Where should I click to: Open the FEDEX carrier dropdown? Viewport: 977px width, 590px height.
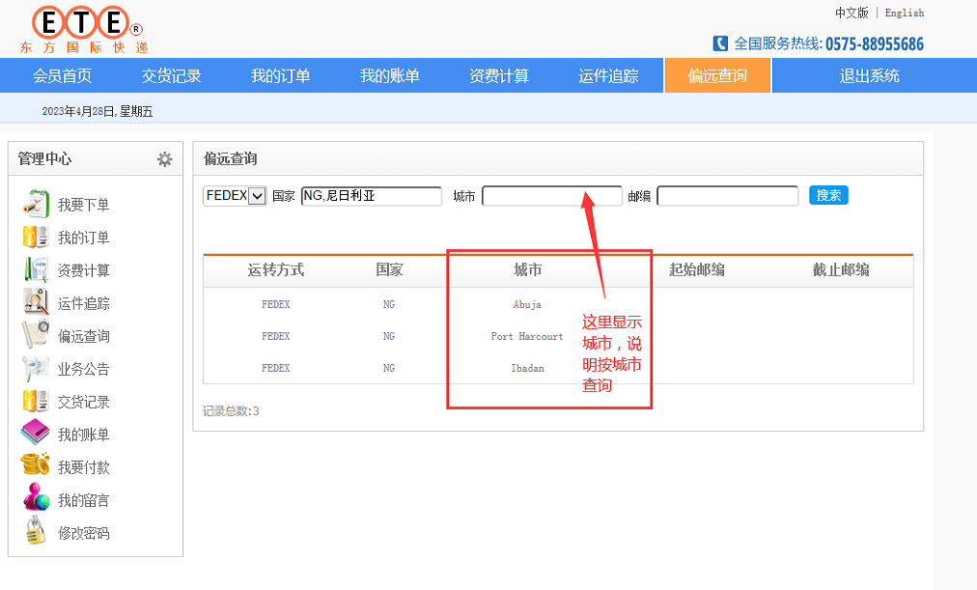tap(235, 196)
